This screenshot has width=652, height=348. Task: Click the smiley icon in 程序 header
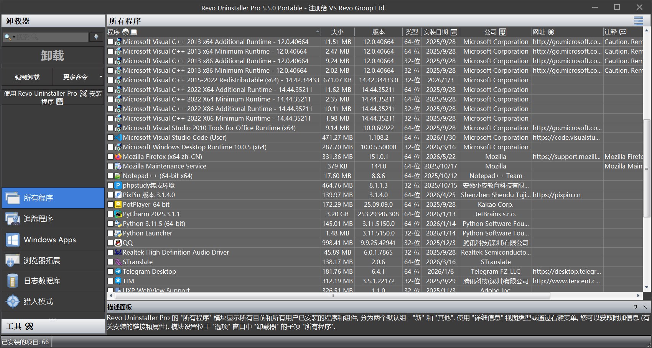tap(126, 32)
